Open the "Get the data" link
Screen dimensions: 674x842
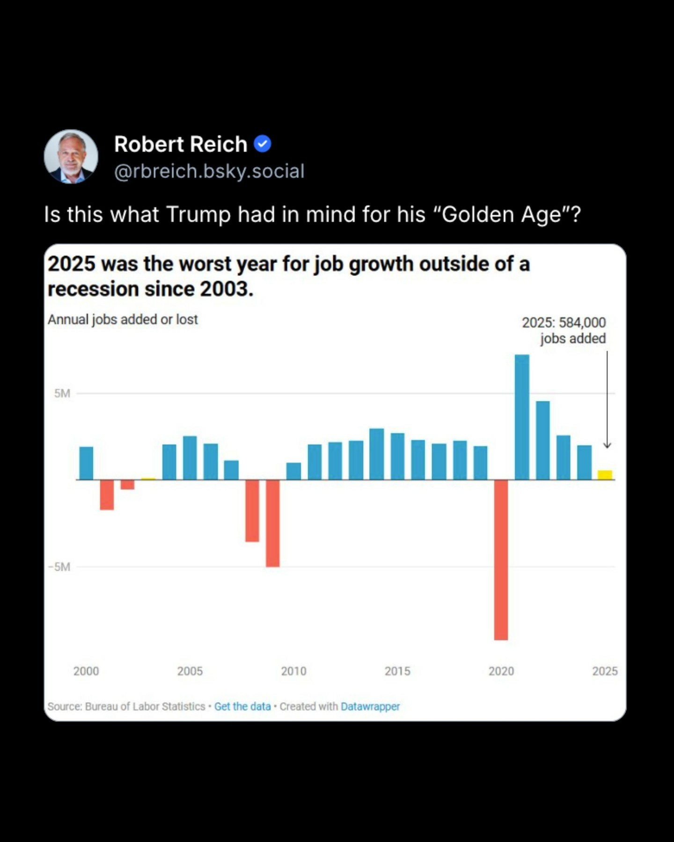point(242,706)
